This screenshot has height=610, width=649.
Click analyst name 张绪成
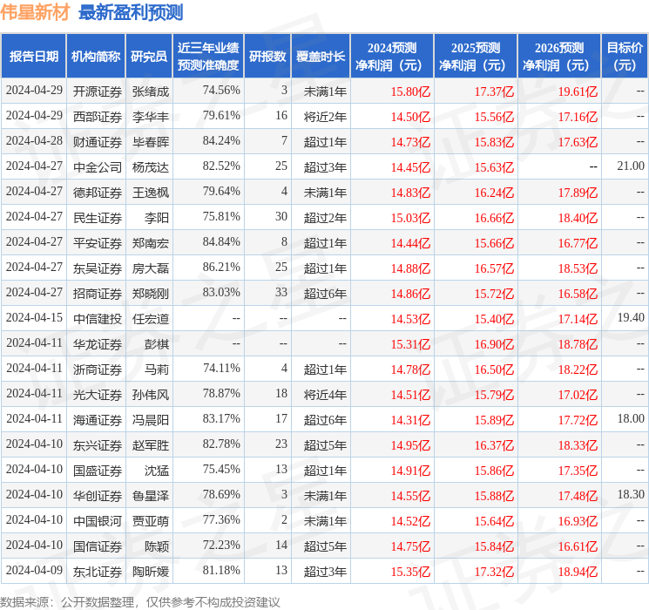[x=151, y=91]
